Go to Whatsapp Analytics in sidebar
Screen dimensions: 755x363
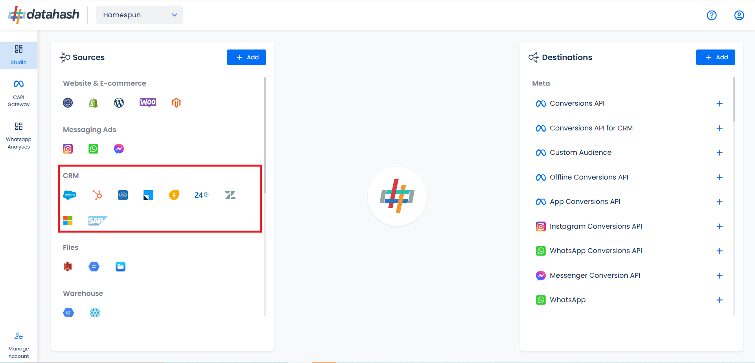tap(18, 136)
